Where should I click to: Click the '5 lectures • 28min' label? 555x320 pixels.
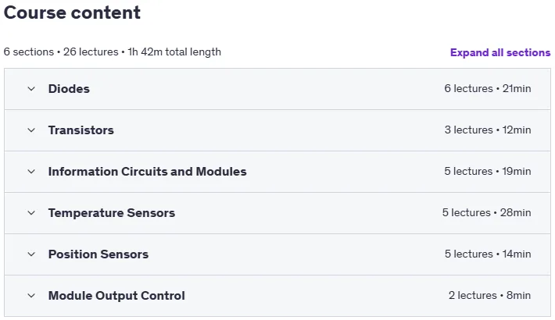(487, 212)
